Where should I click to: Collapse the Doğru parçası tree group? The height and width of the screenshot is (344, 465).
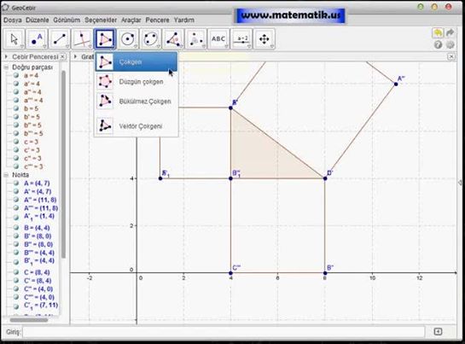[x=6, y=67]
